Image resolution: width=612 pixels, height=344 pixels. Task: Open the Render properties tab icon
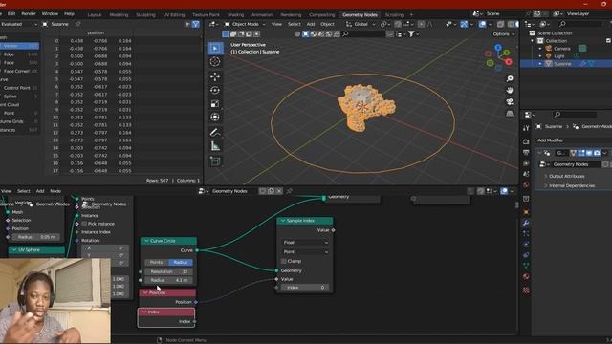tap(526, 141)
